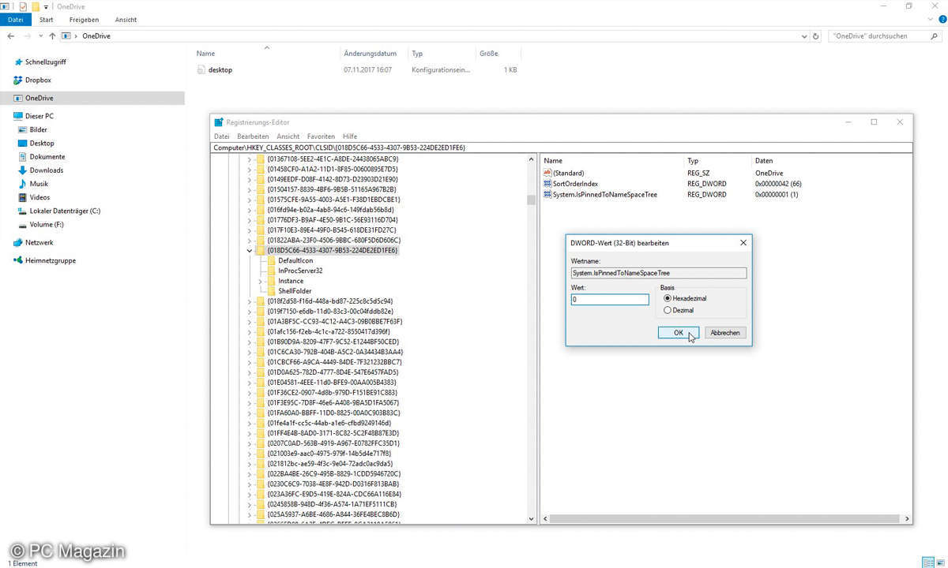Click the OneDrive icon in Explorer sidebar
948x568 pixels.
click(x=17, y=98)
